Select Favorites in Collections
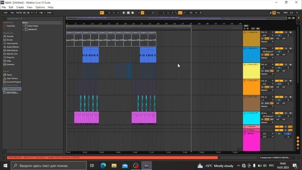This screenshot has height=170, width=302. (10, 26)
